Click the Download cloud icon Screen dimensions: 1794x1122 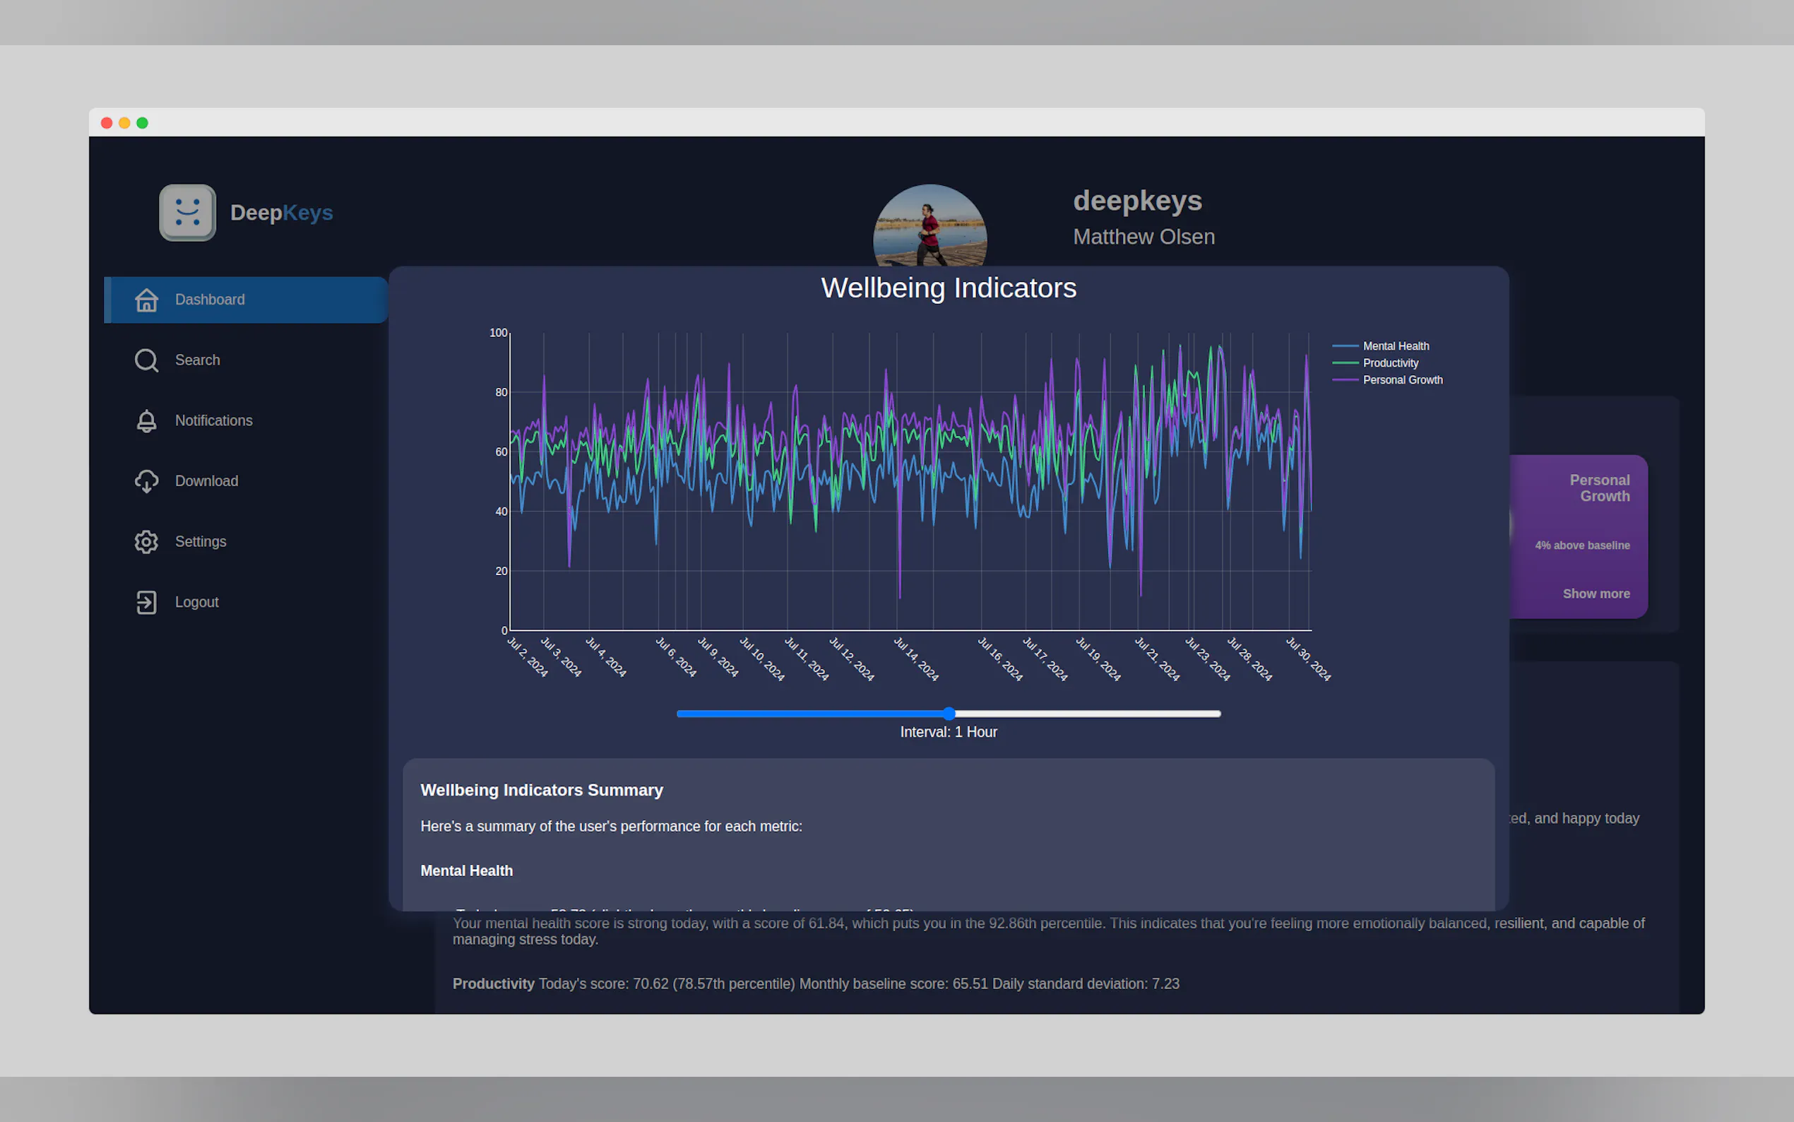146,482
